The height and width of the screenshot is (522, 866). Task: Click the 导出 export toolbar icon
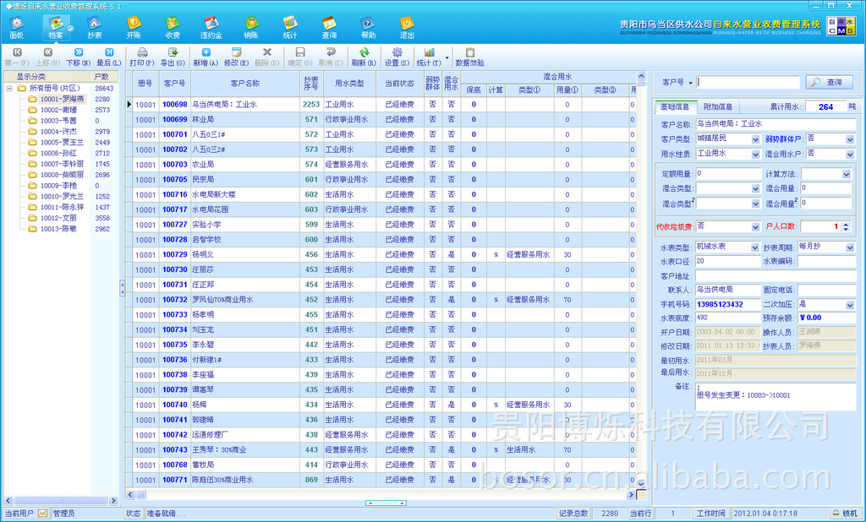point(173,57)
